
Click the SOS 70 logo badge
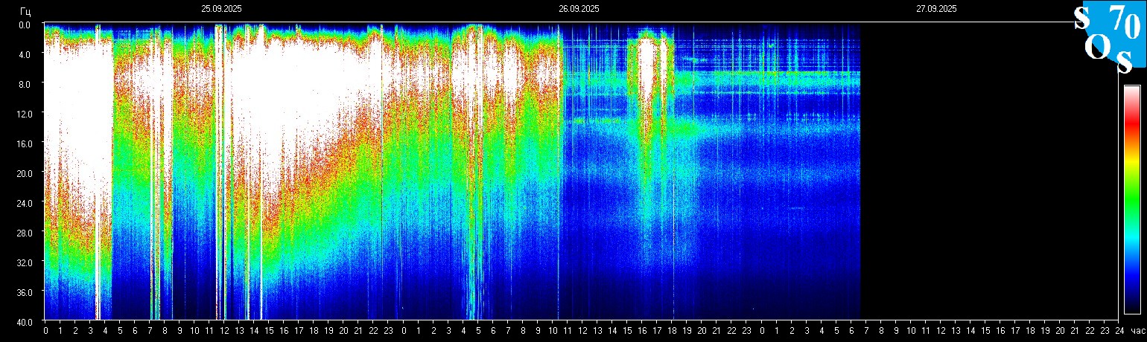(x=1110, y=39)
